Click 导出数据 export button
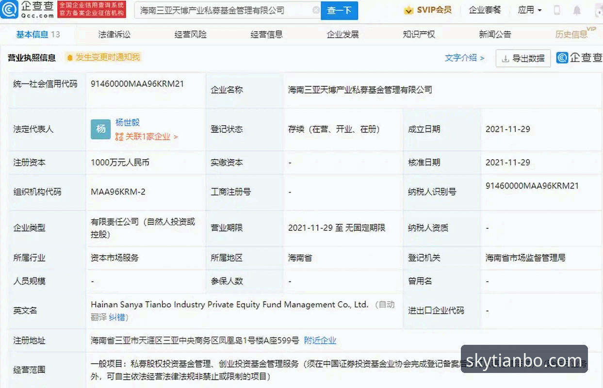This screenshot has height=388, width=603. 523,58
